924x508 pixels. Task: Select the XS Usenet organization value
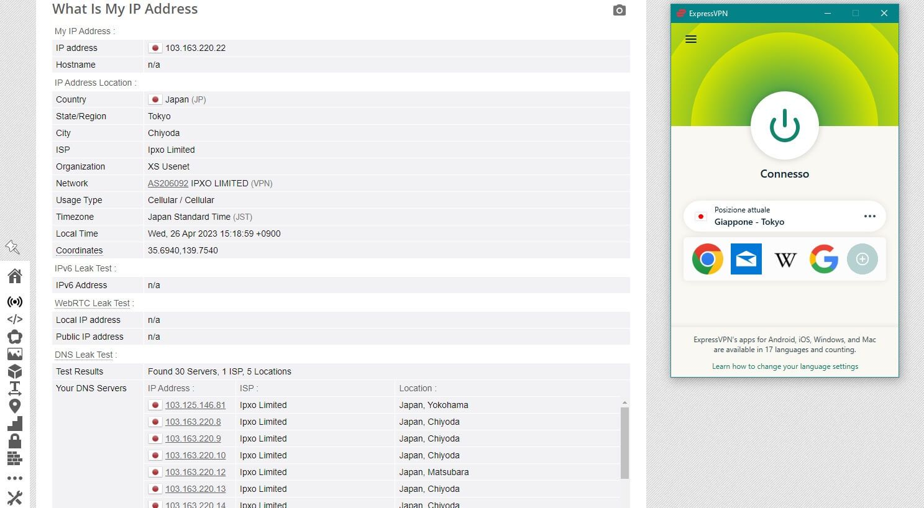tap(168, 166)
